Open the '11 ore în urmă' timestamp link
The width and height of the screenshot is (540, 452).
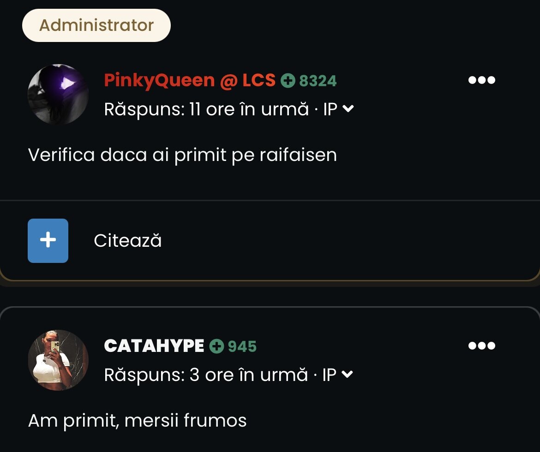pyautogui.click(x=249, y=109)
